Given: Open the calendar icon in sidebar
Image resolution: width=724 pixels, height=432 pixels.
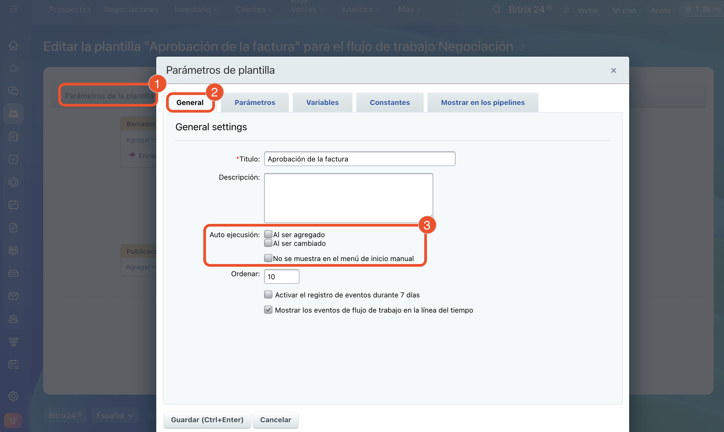Looking at the screenshot, I should [x=13, y=205].
